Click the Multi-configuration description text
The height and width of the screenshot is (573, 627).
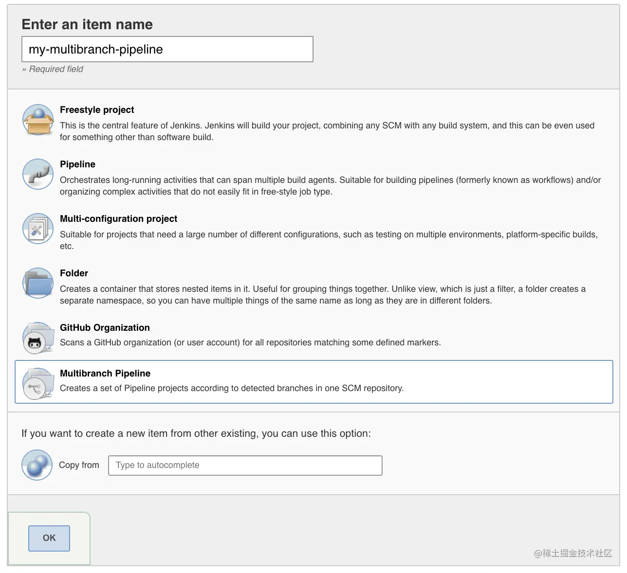pyautogui.click(x=329, y=240)
